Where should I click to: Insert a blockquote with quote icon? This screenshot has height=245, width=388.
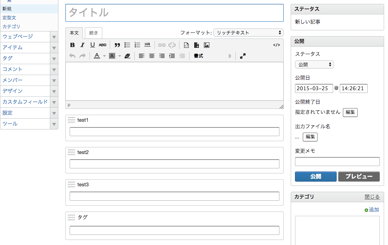coord(117,45)
